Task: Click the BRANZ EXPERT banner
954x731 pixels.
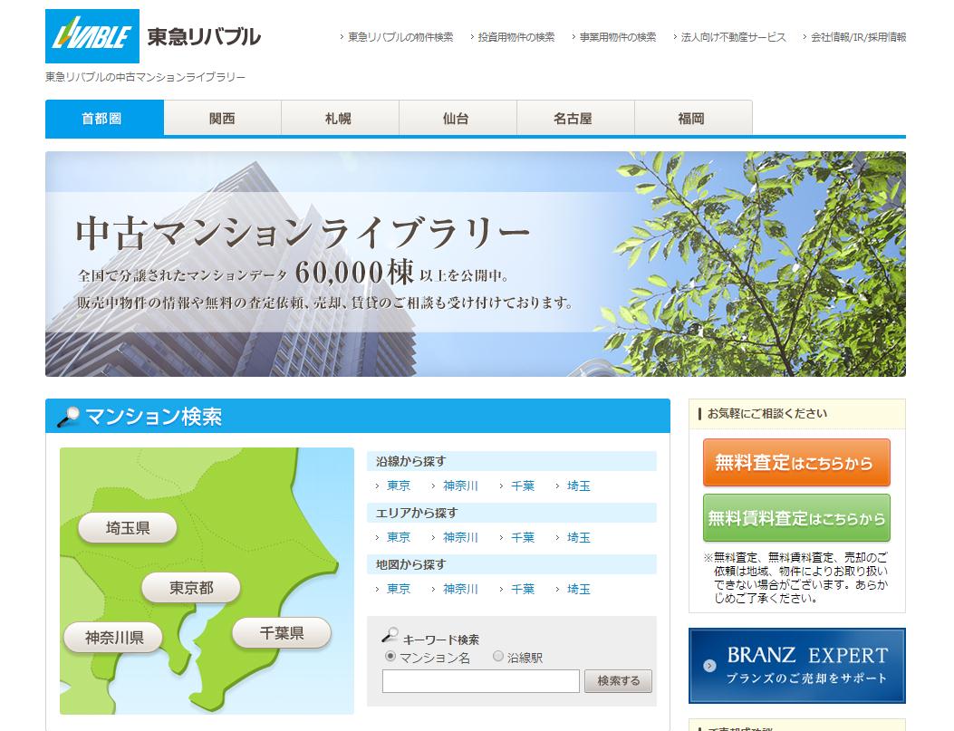Action: click(797, 666)
